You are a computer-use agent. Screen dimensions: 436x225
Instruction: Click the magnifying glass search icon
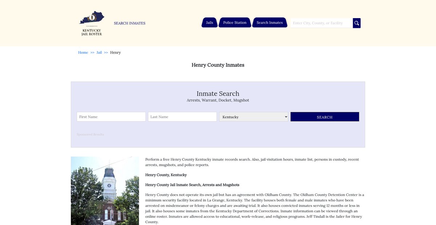(357, 23)
